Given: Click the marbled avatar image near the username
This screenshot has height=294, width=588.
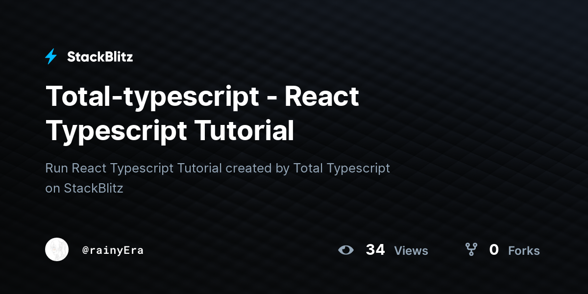Looking at the screenshot, I should point(57,249).
